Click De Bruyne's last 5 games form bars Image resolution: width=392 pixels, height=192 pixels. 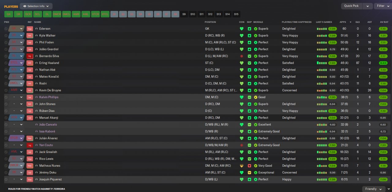(x=322, y=91)
